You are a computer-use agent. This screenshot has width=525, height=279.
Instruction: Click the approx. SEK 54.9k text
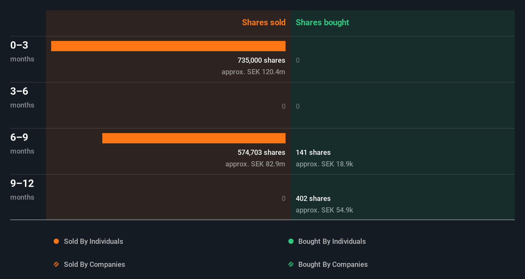pos(324,210)
